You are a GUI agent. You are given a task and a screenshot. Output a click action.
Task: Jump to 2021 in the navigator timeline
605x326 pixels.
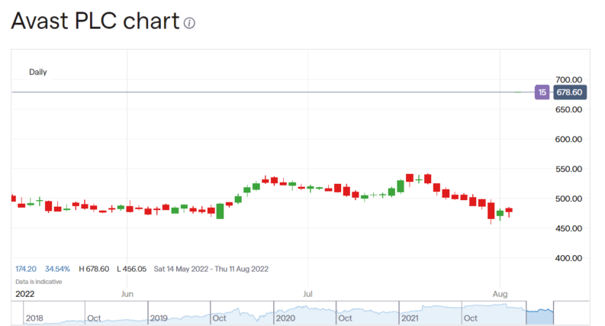(x=410, y=318)
